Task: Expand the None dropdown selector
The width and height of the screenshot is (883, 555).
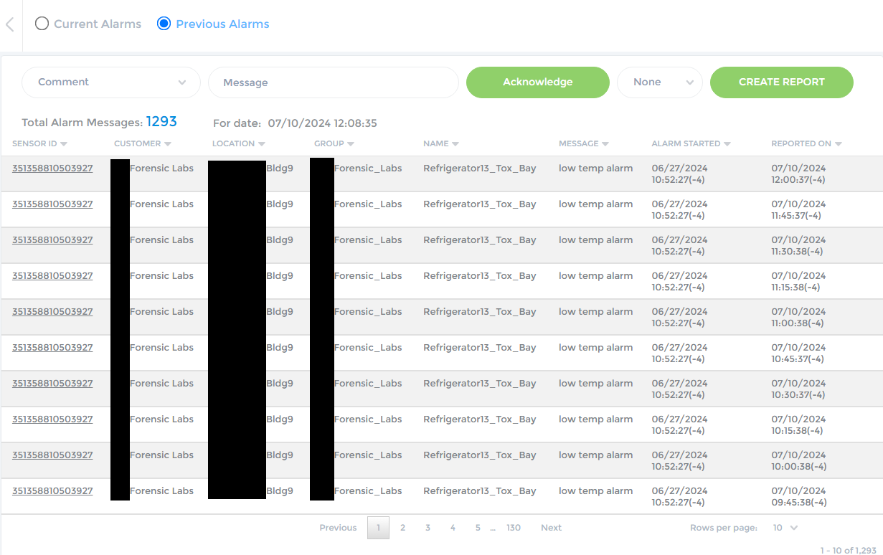Action: 659,82
